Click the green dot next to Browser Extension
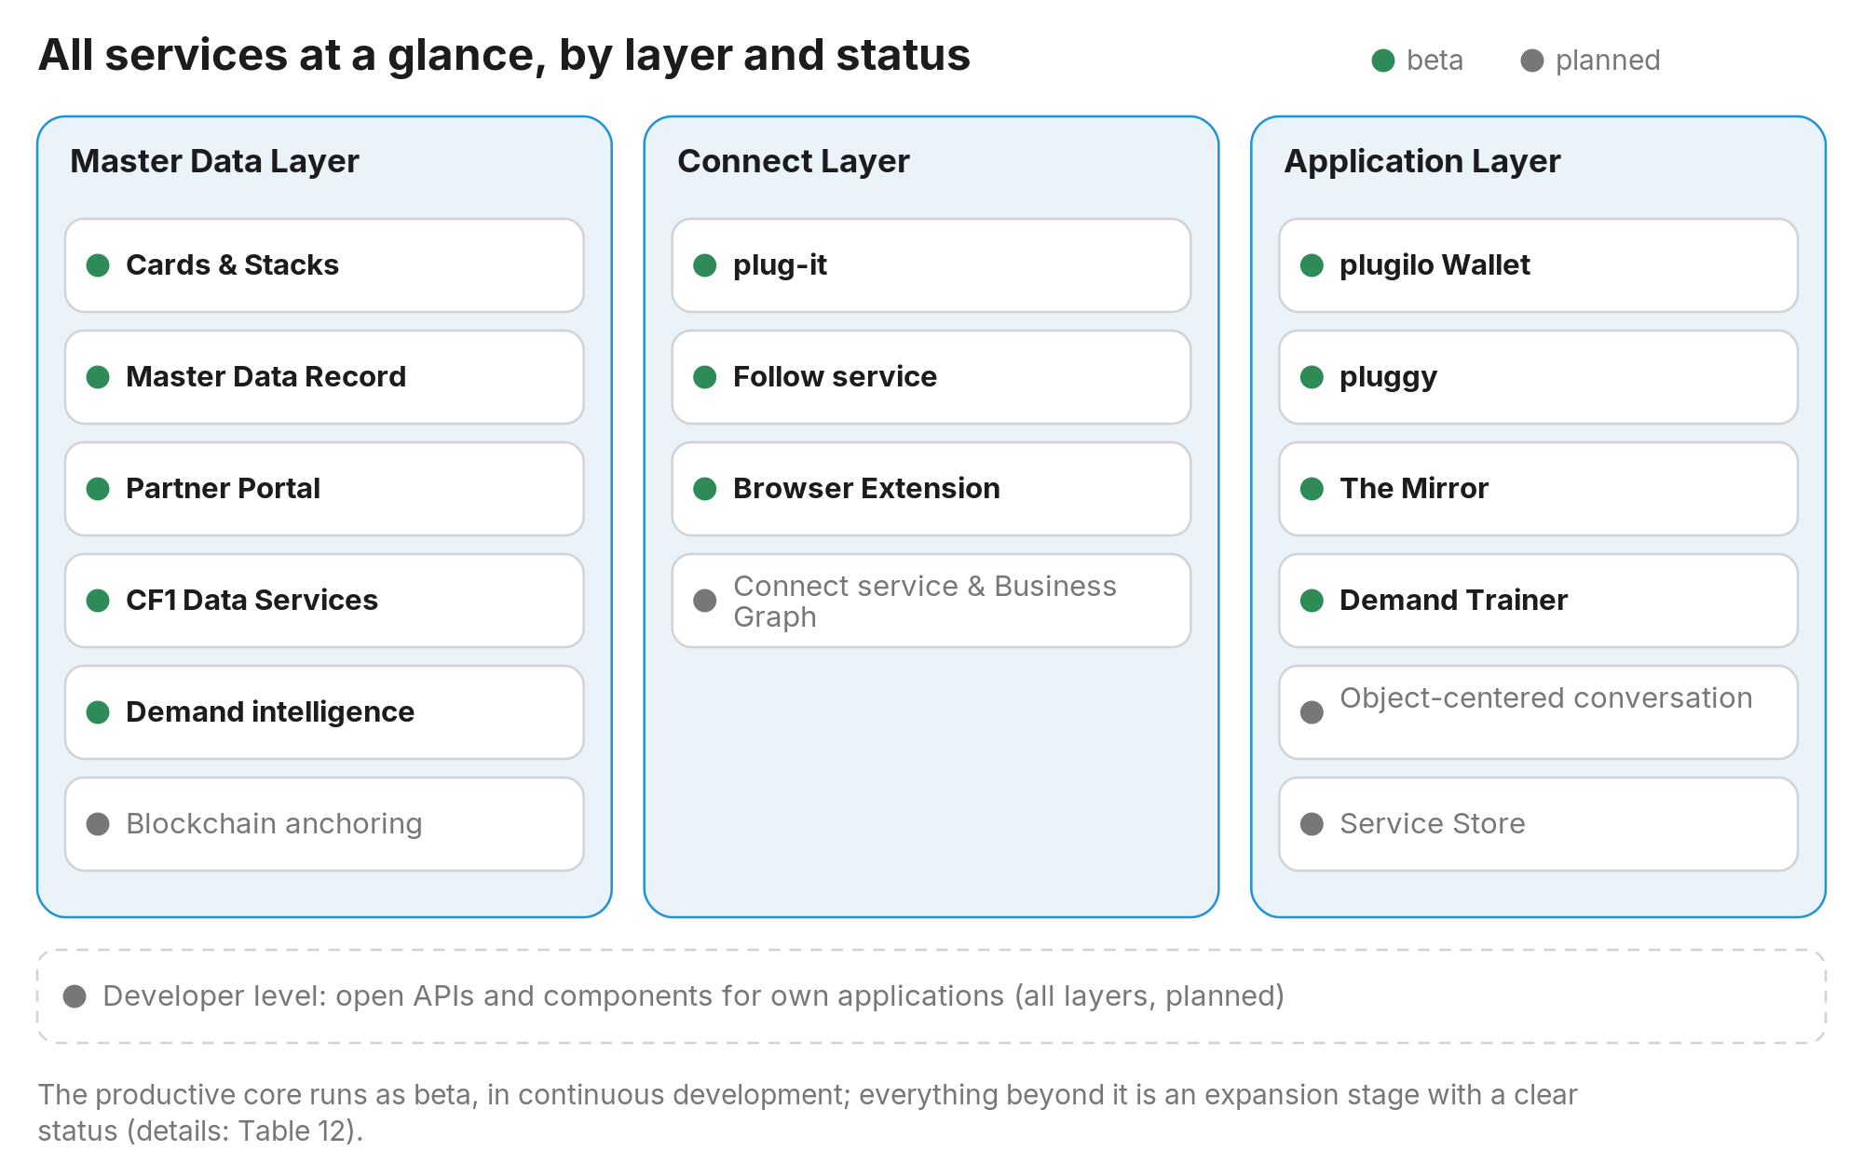Screen dimensions: 1863x1164 (705, 489)
